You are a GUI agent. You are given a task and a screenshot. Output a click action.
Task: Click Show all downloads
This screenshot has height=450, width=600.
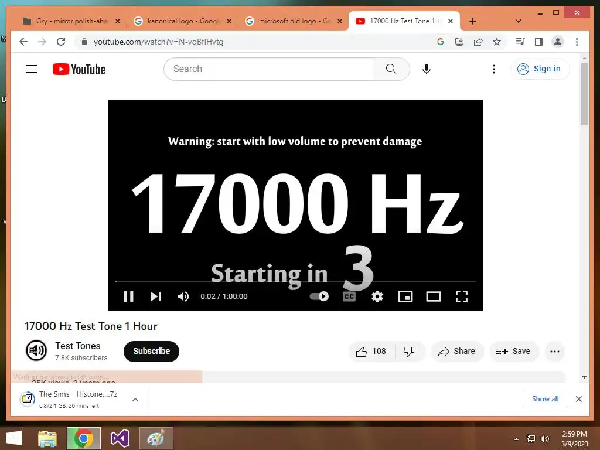(x=545, y=399)
